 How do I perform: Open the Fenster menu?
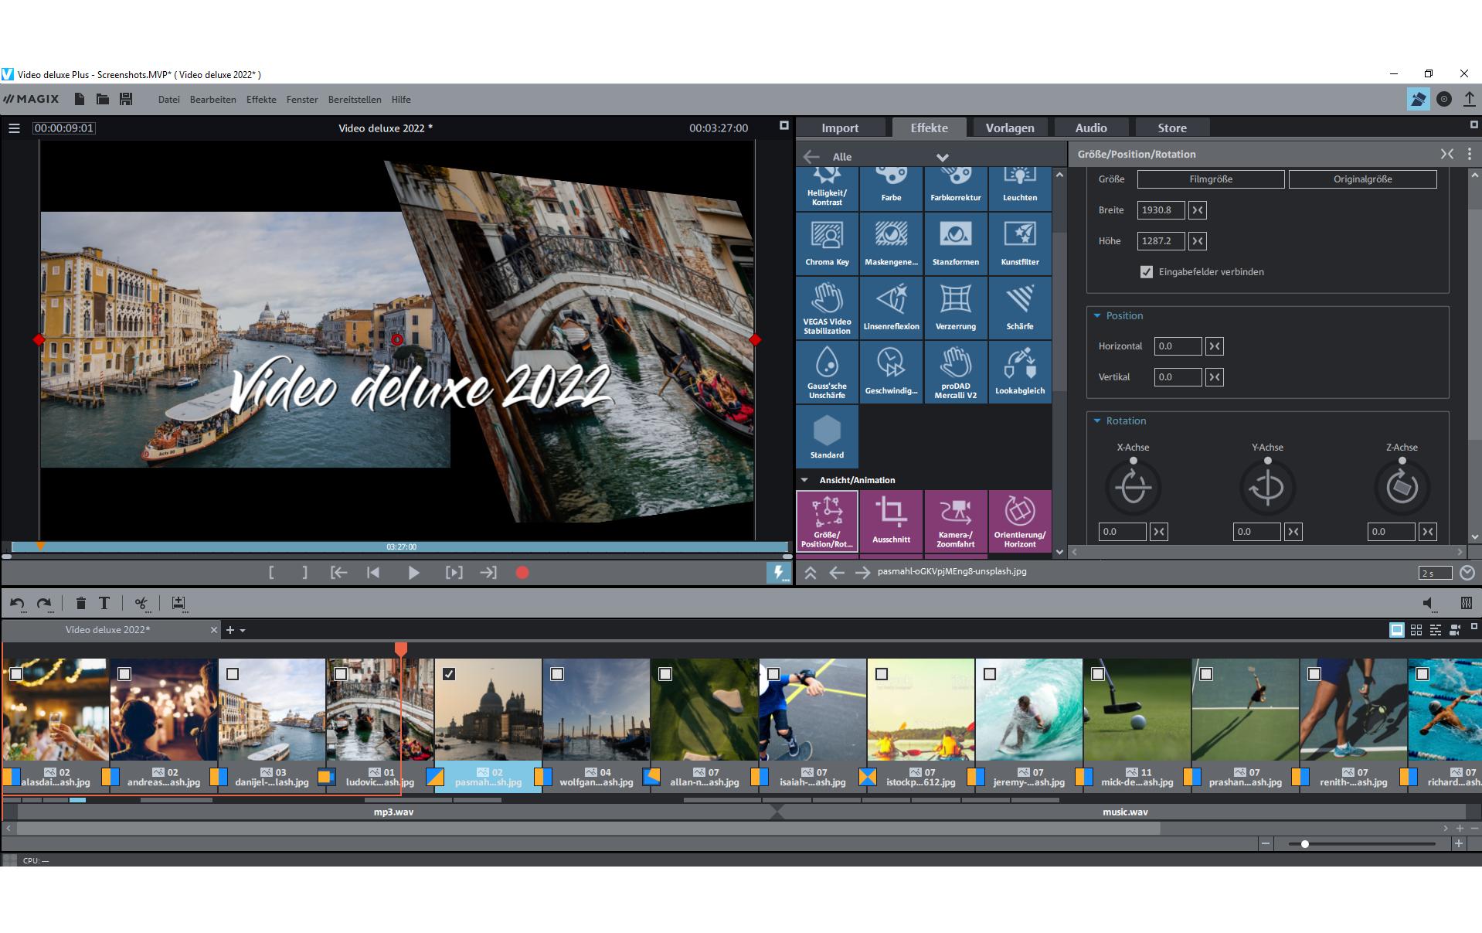(x=301, y=100)
